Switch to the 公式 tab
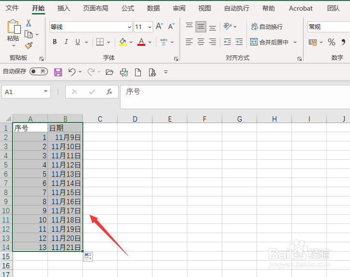 tap(128, 9)
